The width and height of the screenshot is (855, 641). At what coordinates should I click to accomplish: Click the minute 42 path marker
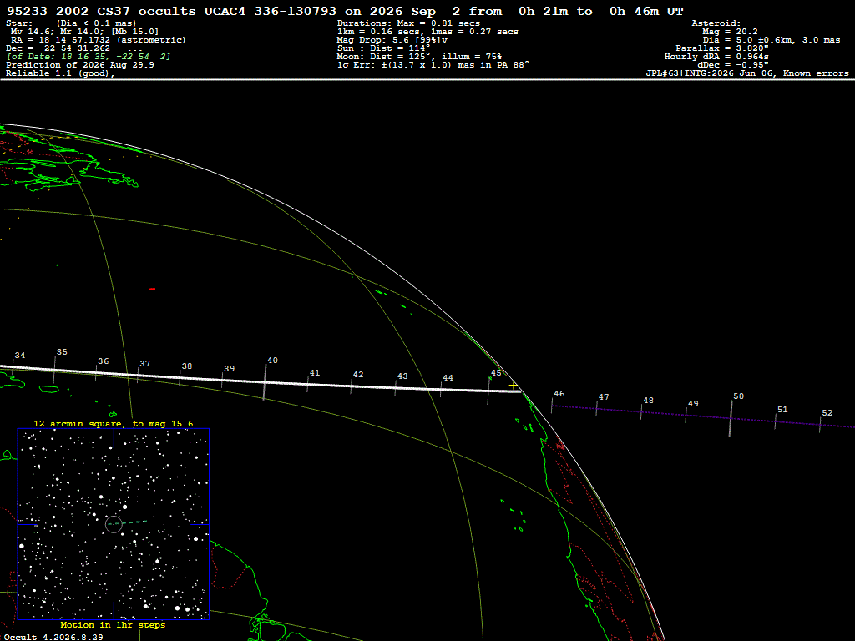point(352,386)
